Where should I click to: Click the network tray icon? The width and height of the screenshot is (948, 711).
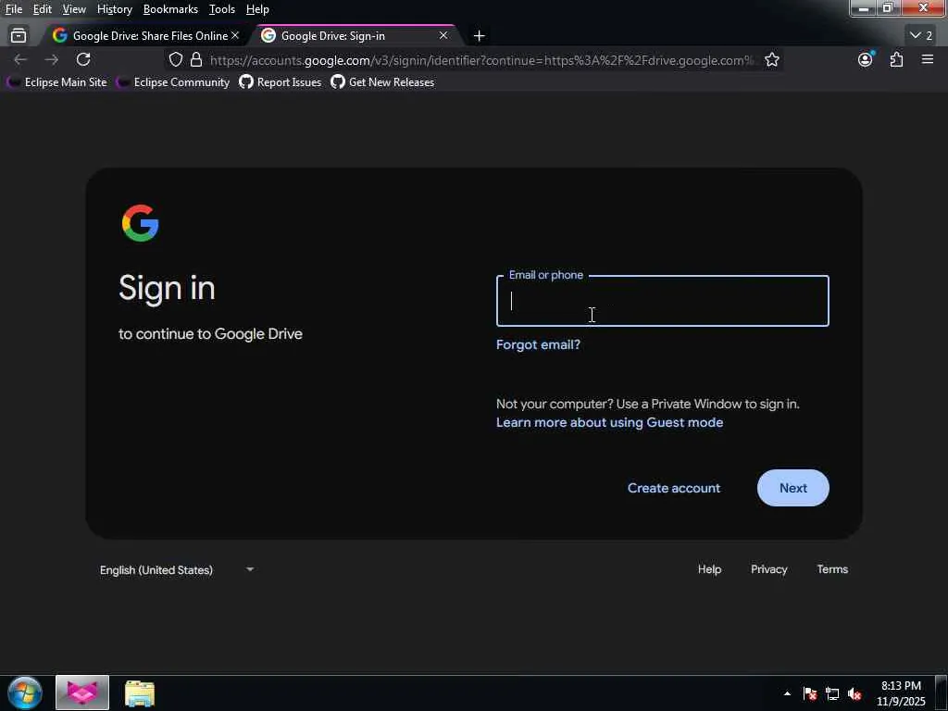(x=832, y=693)
